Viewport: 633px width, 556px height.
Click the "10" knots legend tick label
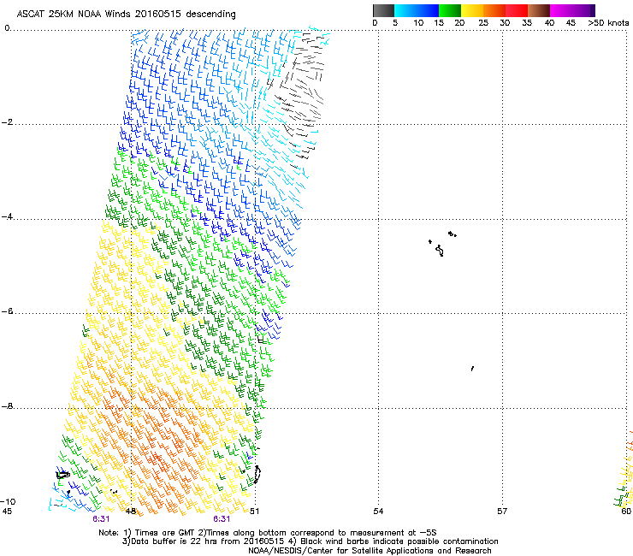(x=418, y=23)
